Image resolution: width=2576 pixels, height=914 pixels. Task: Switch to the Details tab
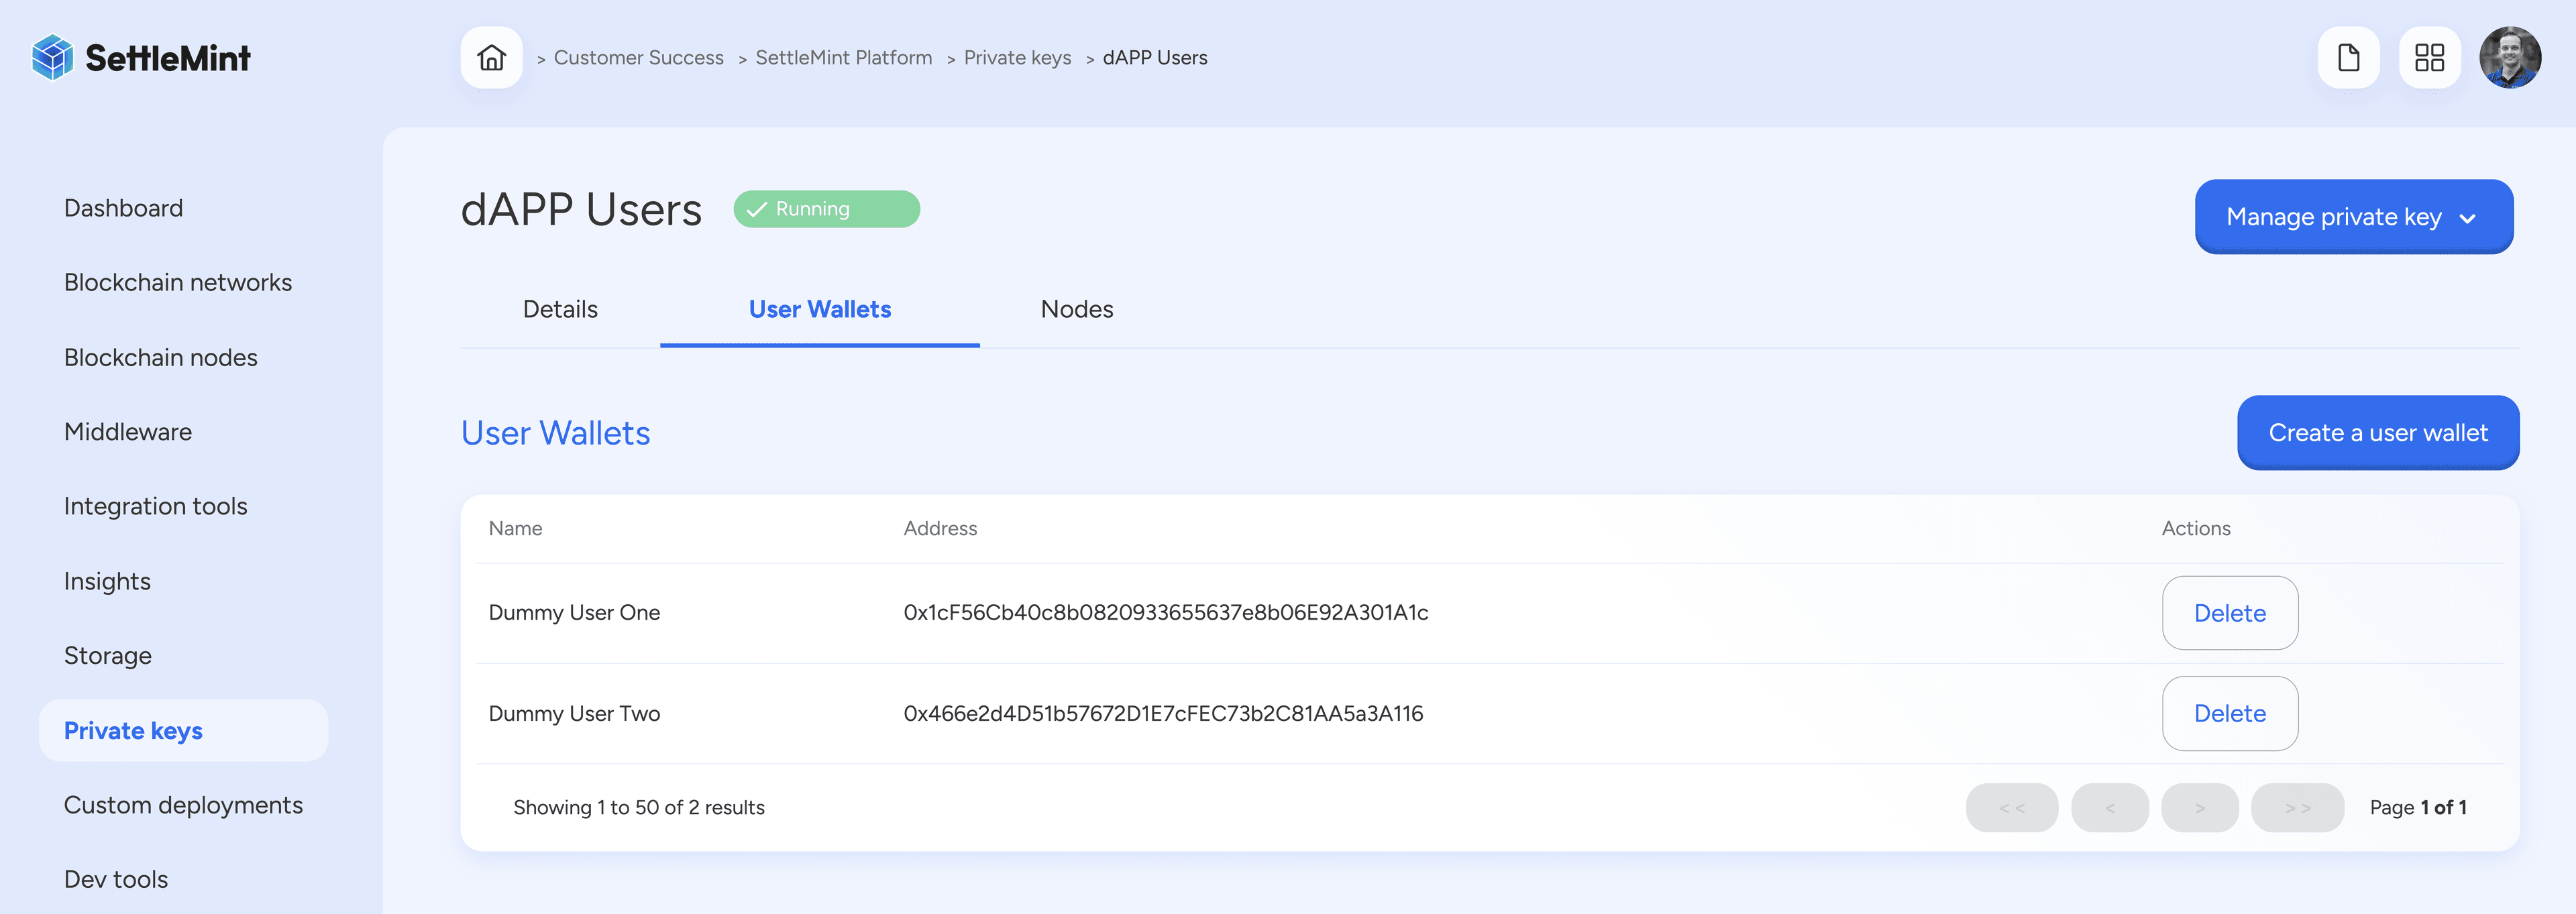click(560, 309)
